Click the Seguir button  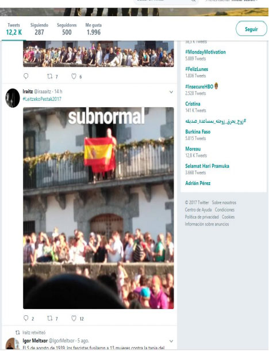(x=251, y=29)
